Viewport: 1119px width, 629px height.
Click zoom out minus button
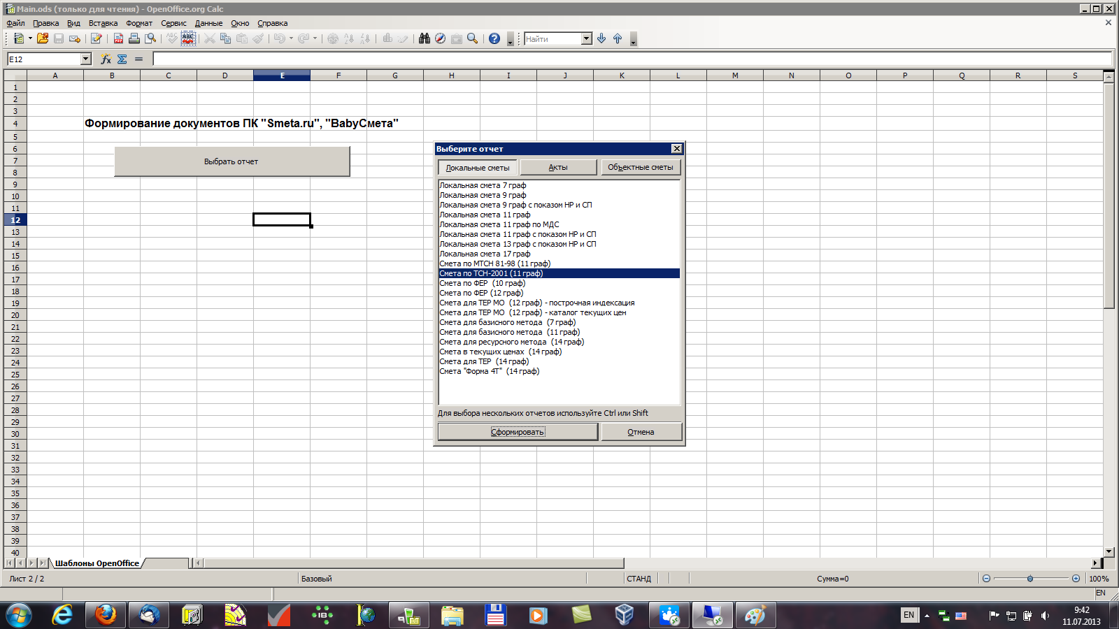click(986, 579)
